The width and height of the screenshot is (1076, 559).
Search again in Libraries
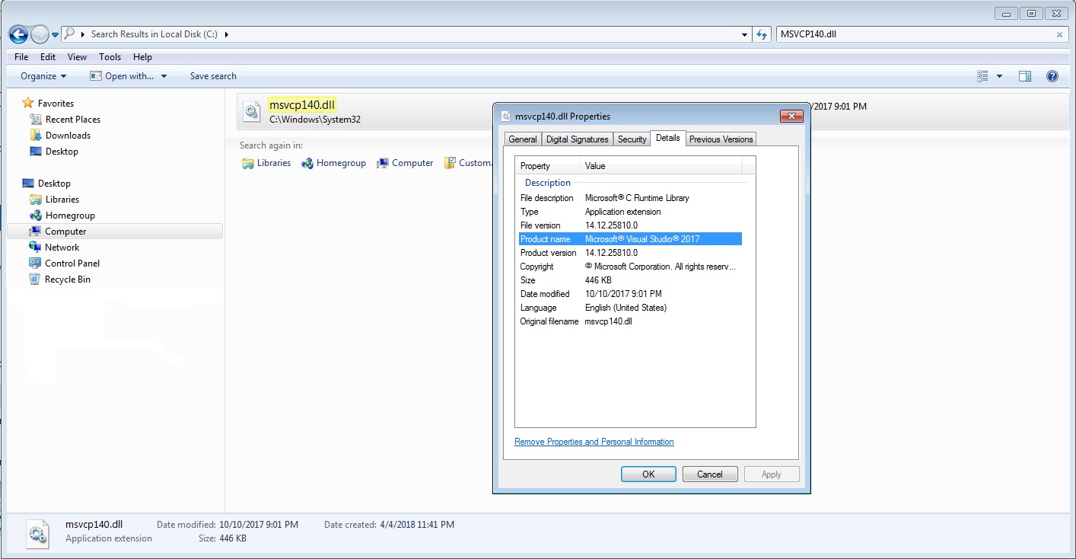(x=266, y=163)
